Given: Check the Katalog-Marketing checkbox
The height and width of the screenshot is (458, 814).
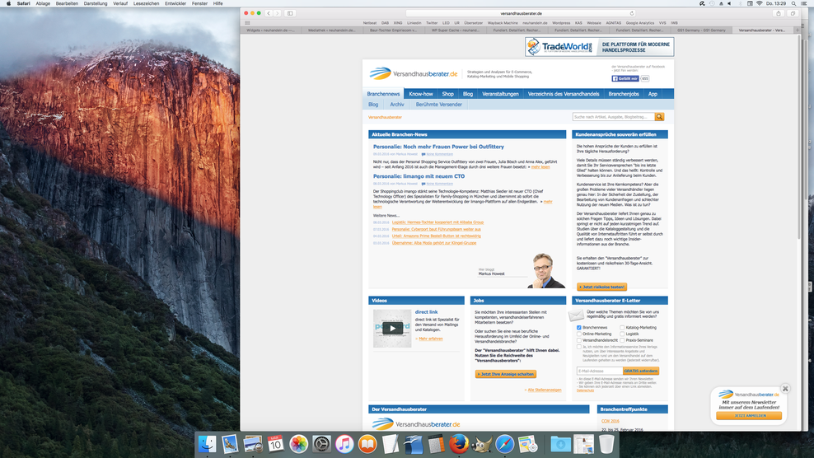Looking at the screenshot, I should coord(622,328).
